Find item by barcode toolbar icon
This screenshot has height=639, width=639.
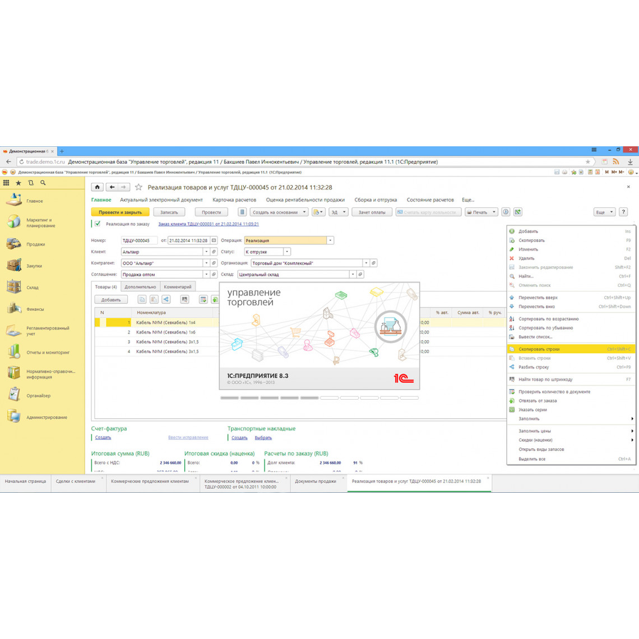pos(184,299)
